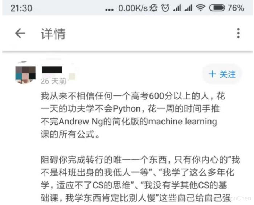The height and width of the screenshot is (205, 254).
Task: Tap the 21:30 clock in status bar
Action: point(21,8)
